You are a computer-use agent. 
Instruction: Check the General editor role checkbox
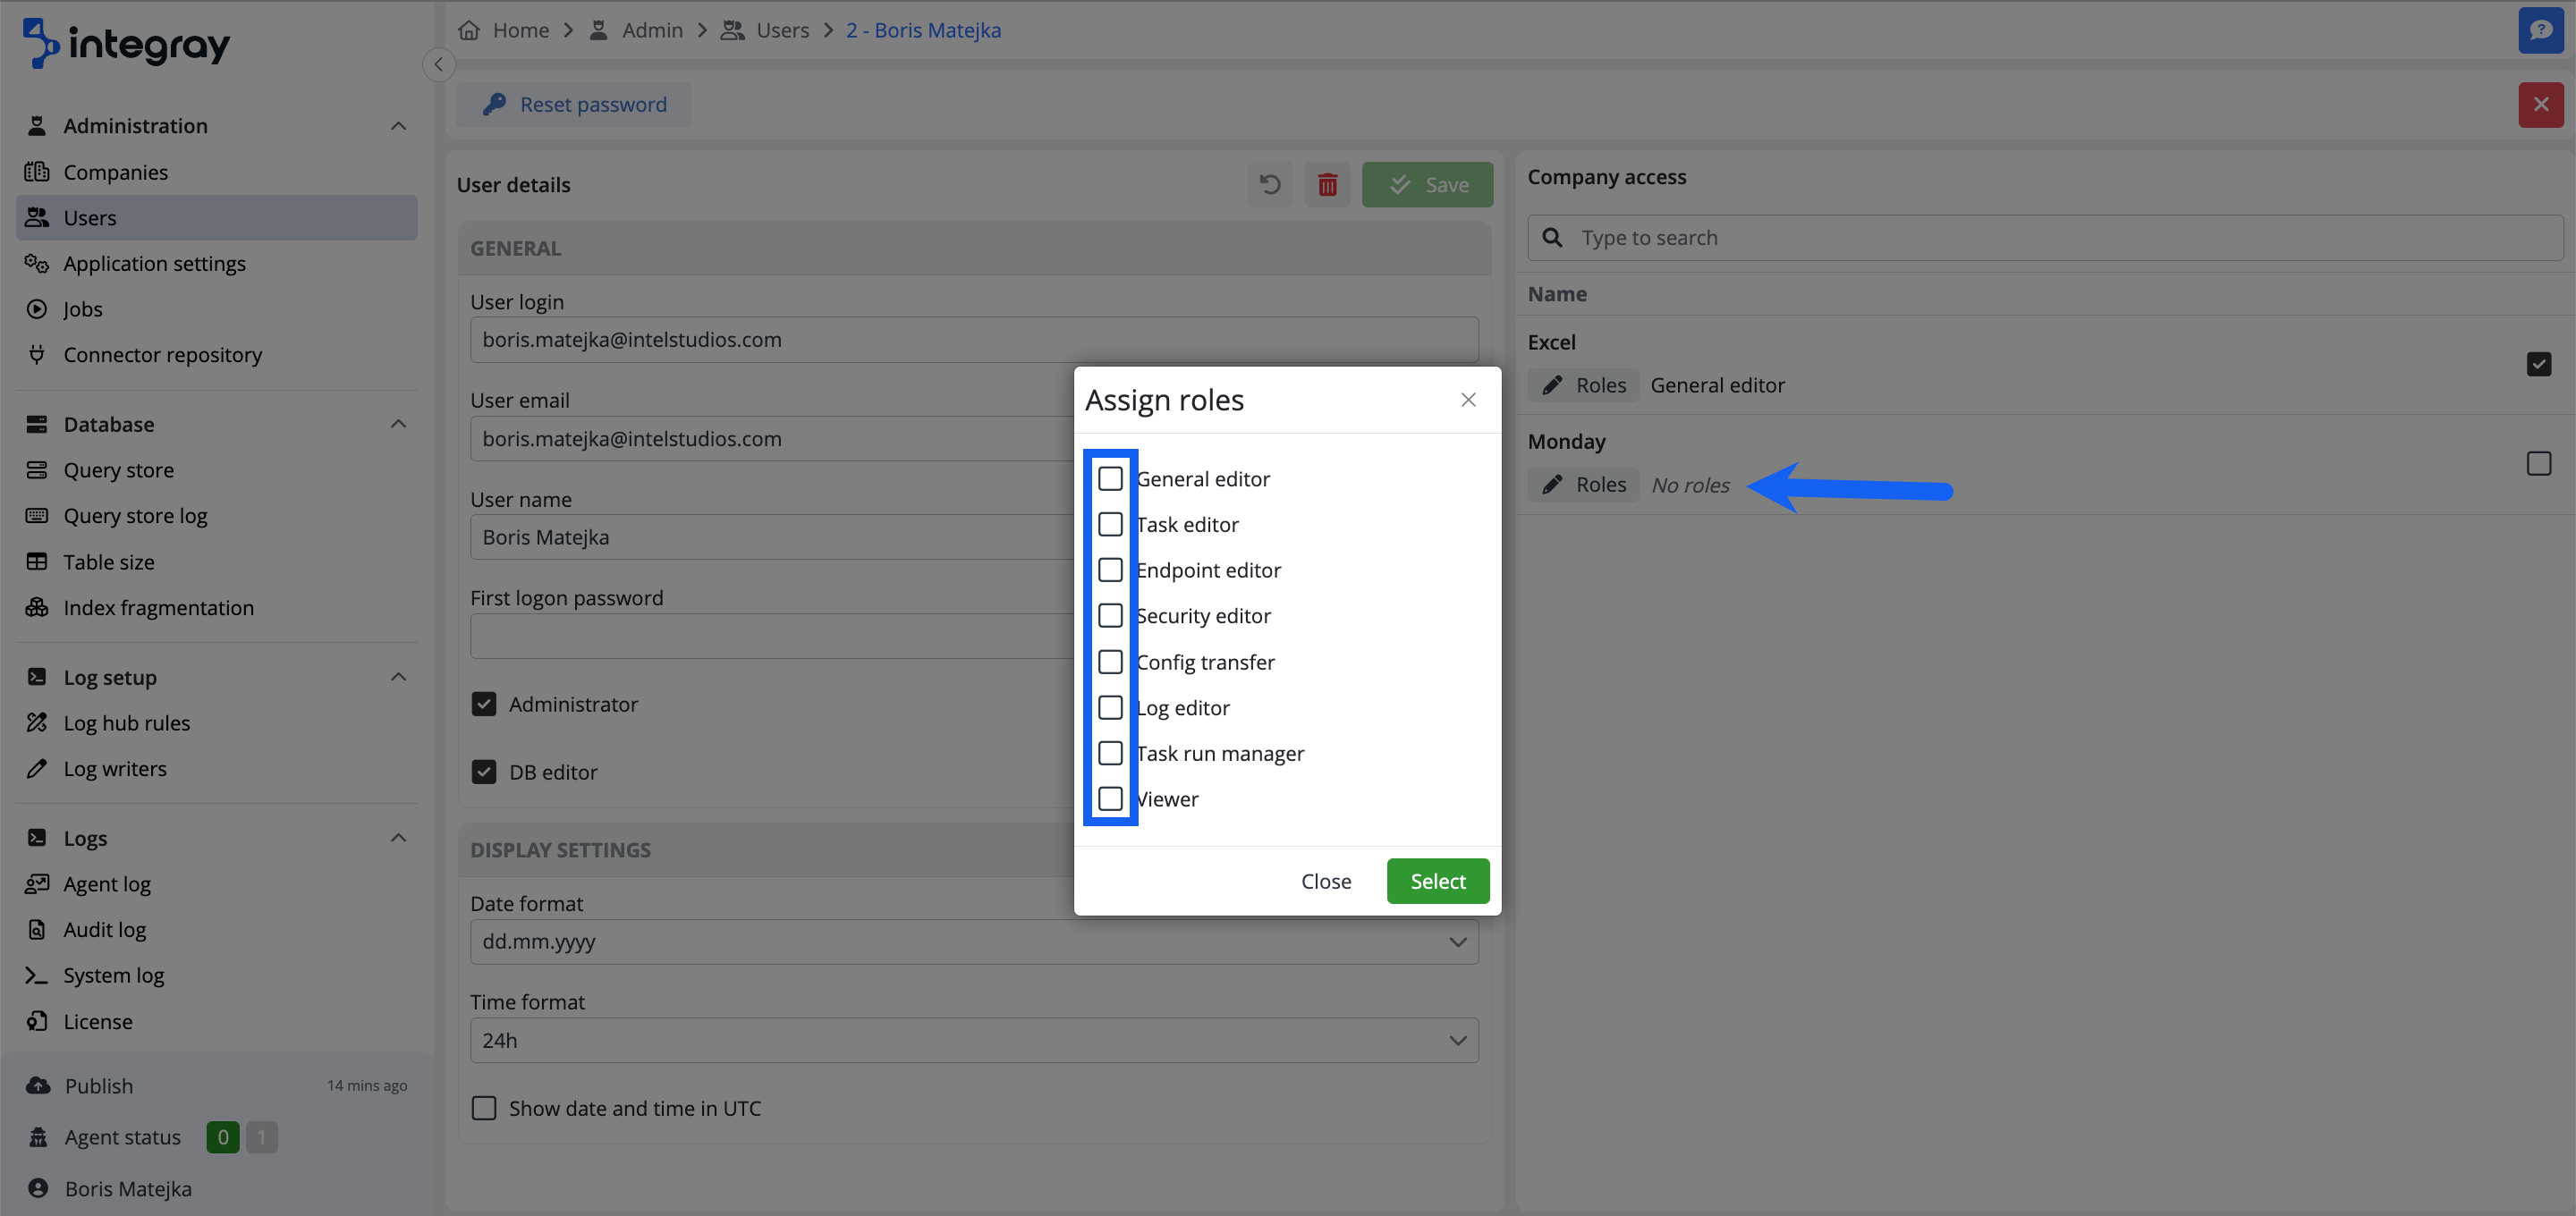pos(1110,479)
